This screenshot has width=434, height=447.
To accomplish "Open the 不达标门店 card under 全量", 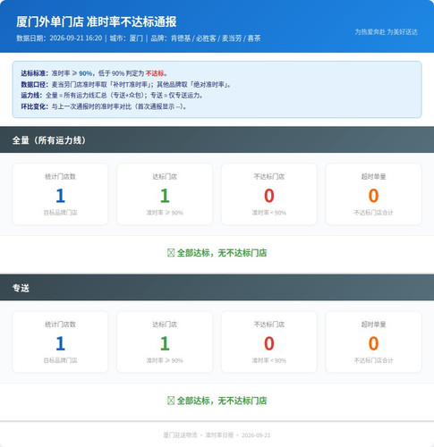I will point(269,194).
